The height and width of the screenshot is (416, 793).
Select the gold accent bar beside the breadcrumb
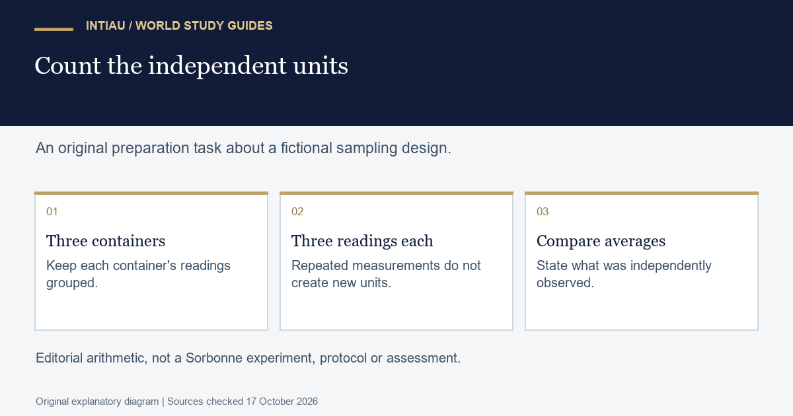(54, 29)
